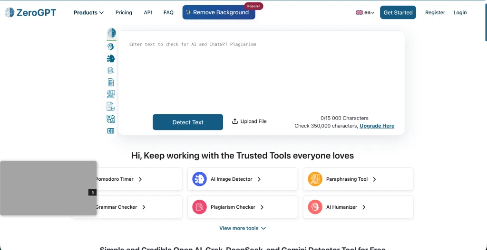
Task: Click the ZeroGPT brain logo
Action: [10, 12]
